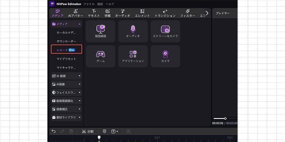This screenshot has width=285, height=142.
Task: Open ゲーム recording mode
Action: tap(100, 56)
